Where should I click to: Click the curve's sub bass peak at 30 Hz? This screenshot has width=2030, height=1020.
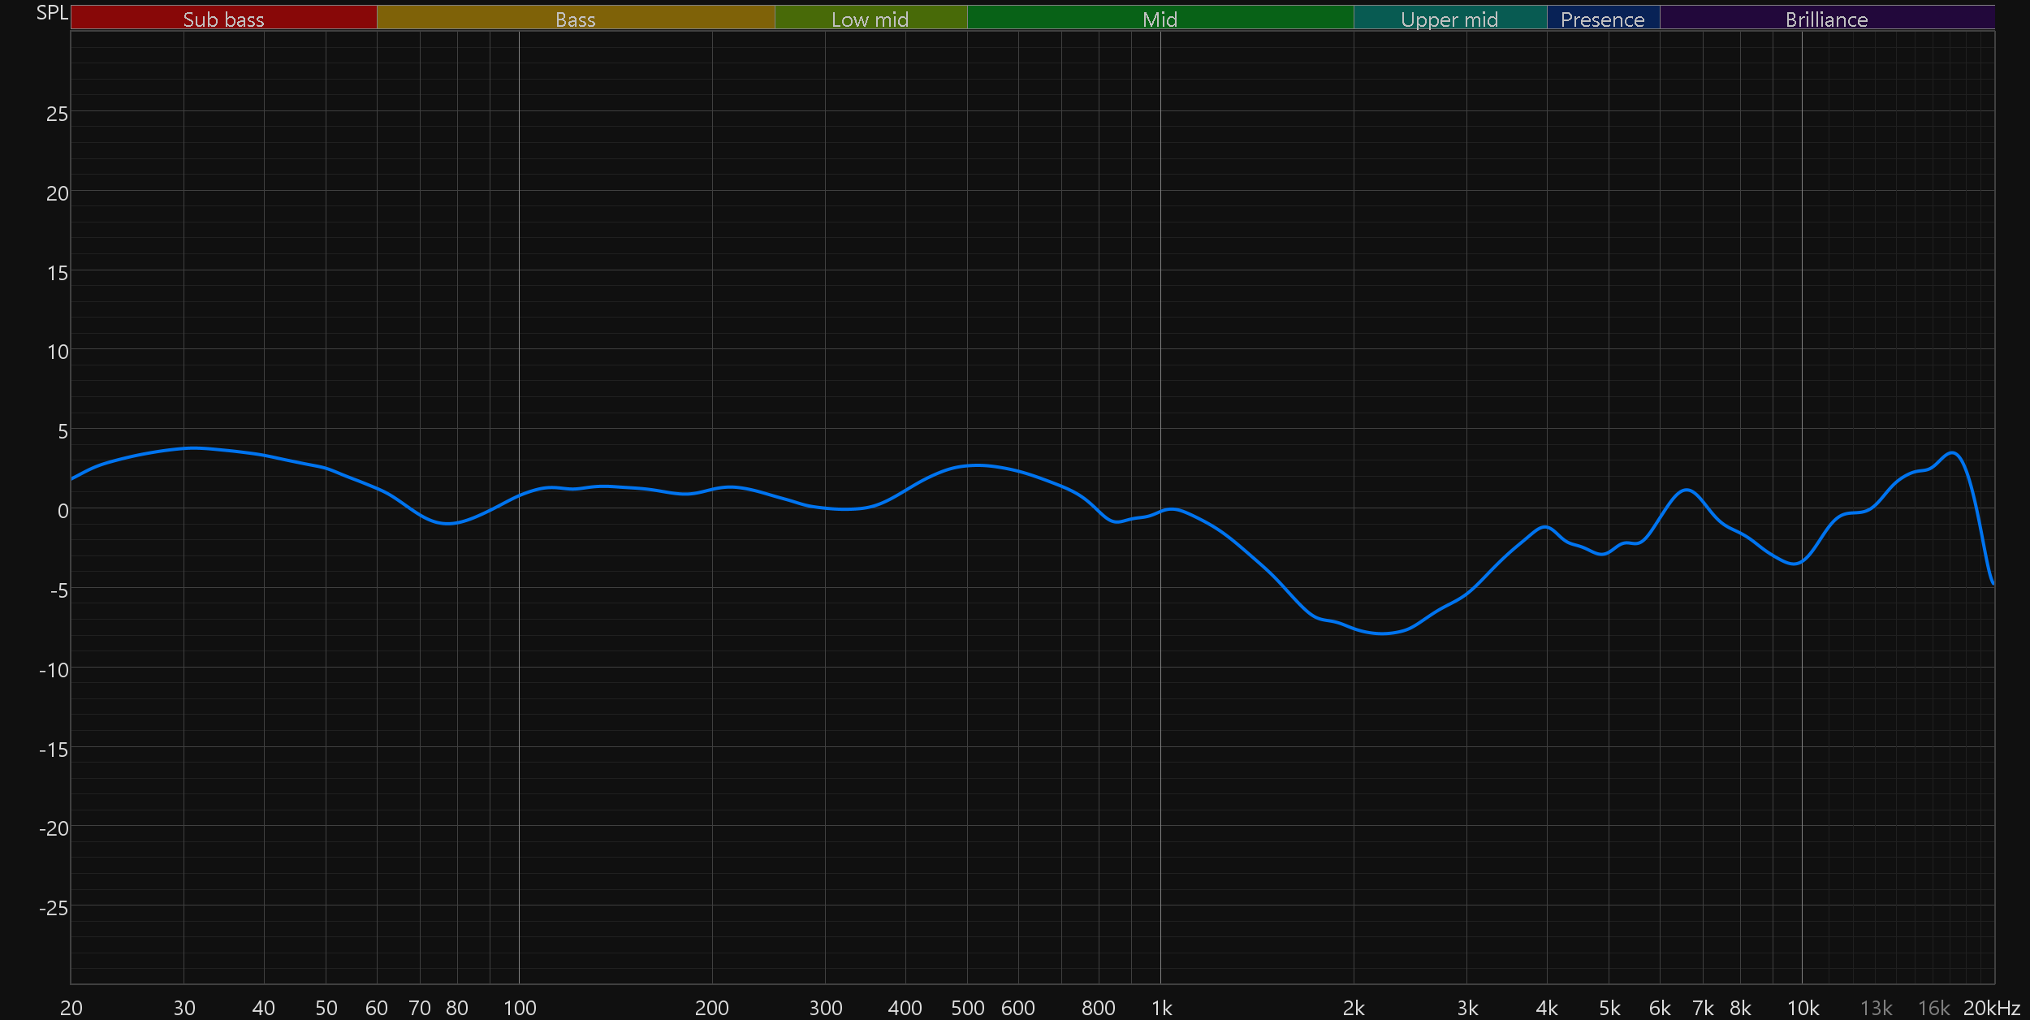coord(192,447)
